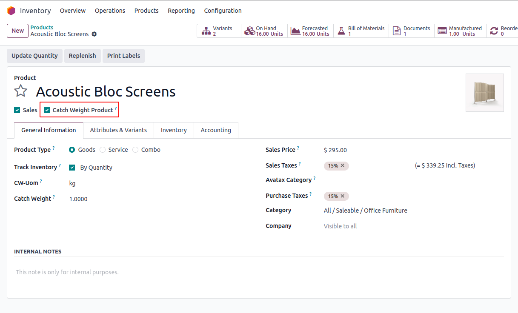Show help tooltip for Avatax Category

point(315,178)
